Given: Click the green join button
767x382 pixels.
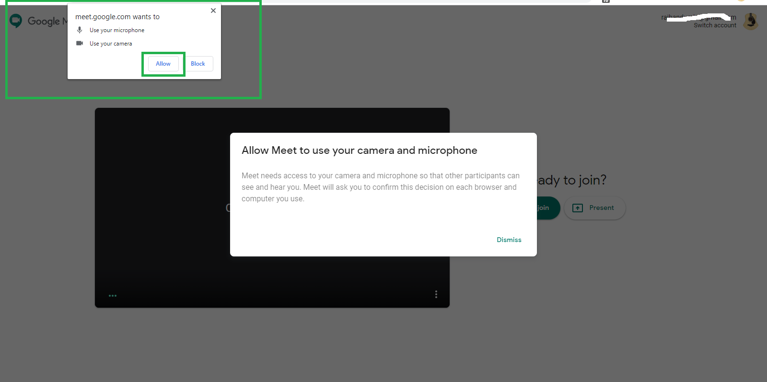Looking at the screenshot, I should pos(548,208).
